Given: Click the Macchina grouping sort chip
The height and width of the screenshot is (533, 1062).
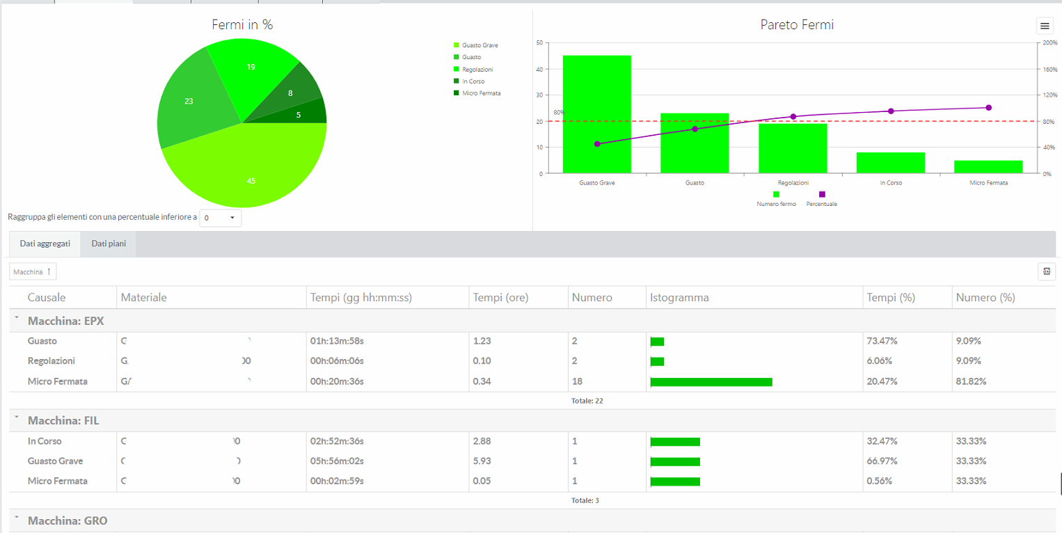Looking at the screenshot, I should [32, 272].
